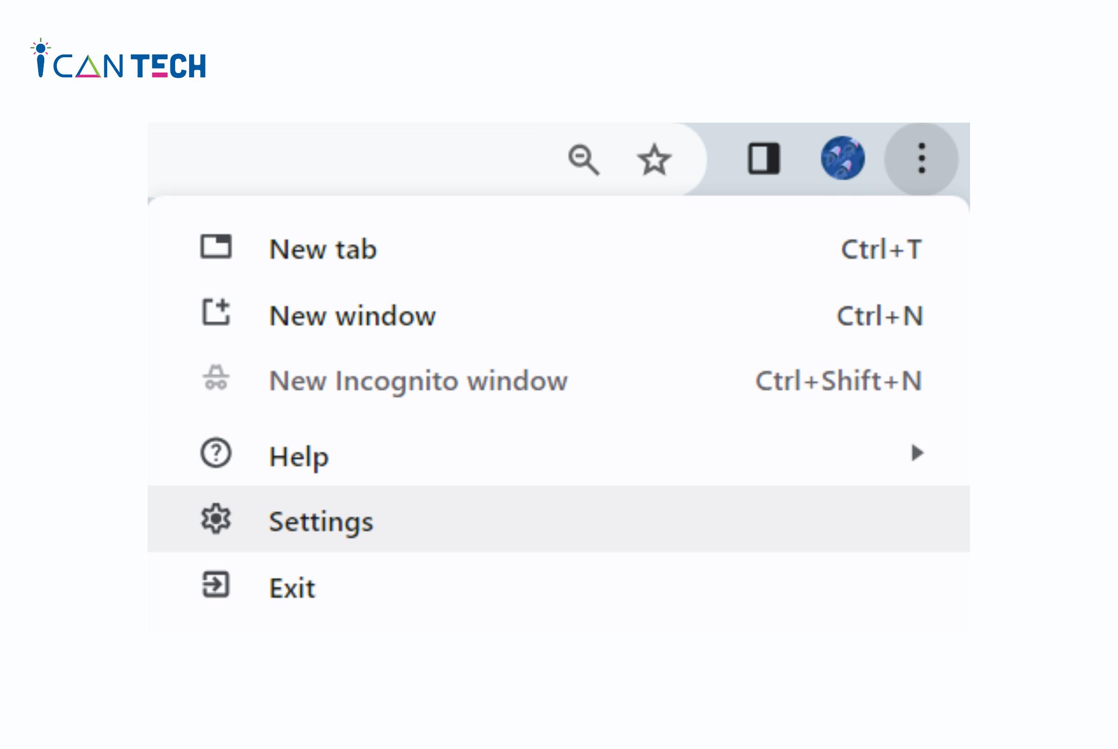Open the side panel icon
1118x749 pixels.
[x=764, y=159]
